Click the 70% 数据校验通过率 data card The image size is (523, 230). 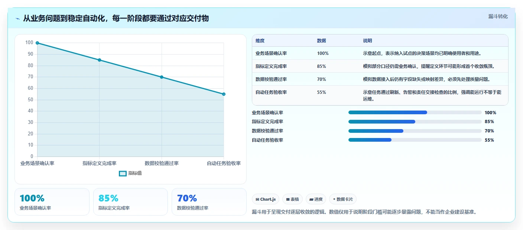pyautogui.click(x=209, y=202)
